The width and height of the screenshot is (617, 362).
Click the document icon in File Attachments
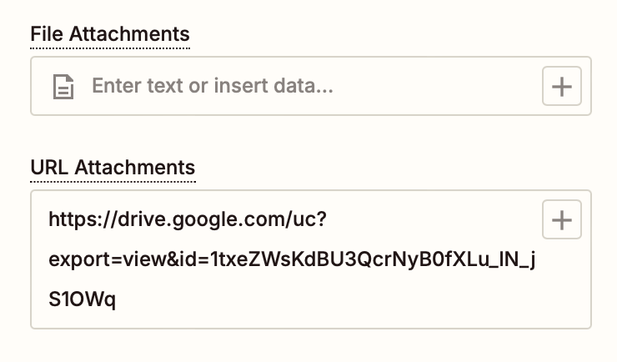[x=63, y=86]
